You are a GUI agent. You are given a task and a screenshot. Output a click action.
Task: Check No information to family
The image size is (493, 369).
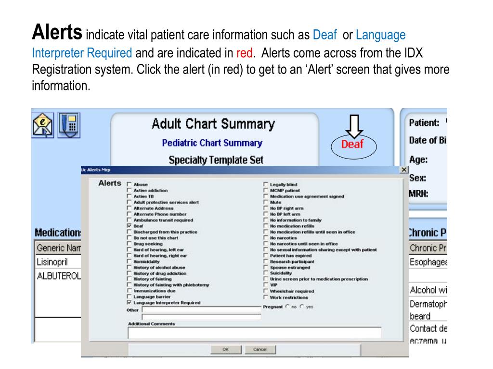266,220
